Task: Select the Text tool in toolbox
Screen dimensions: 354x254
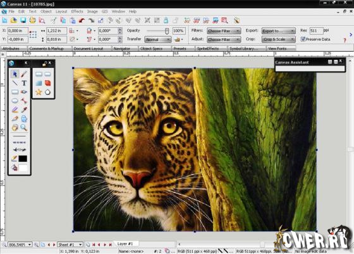Action: (24, 83)
